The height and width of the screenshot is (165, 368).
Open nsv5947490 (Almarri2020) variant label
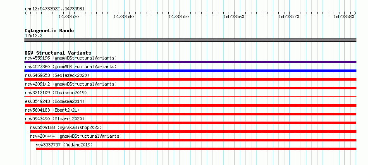tap(55, 119)
